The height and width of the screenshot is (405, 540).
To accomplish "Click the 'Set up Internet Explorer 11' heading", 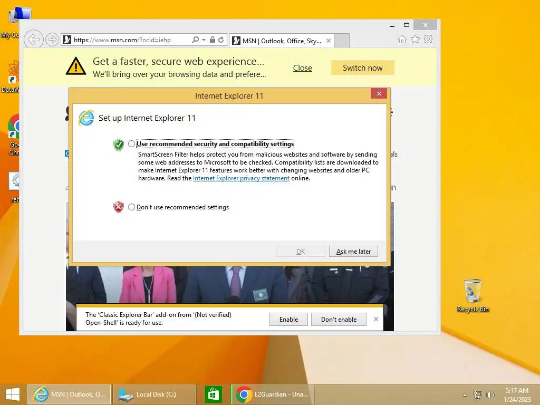I will tap(147, 118).
